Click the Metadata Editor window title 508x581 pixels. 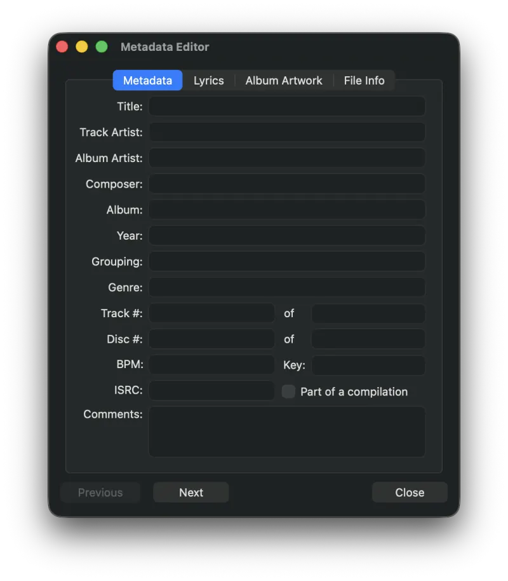[x=164, y=47]
